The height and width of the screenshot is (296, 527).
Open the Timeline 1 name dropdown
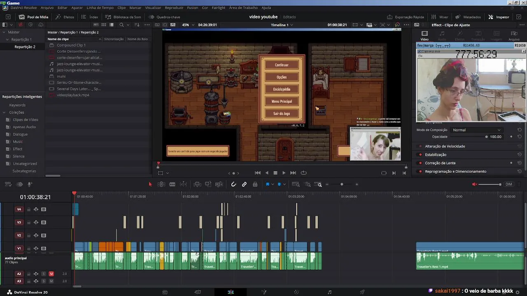pos(282,25)
